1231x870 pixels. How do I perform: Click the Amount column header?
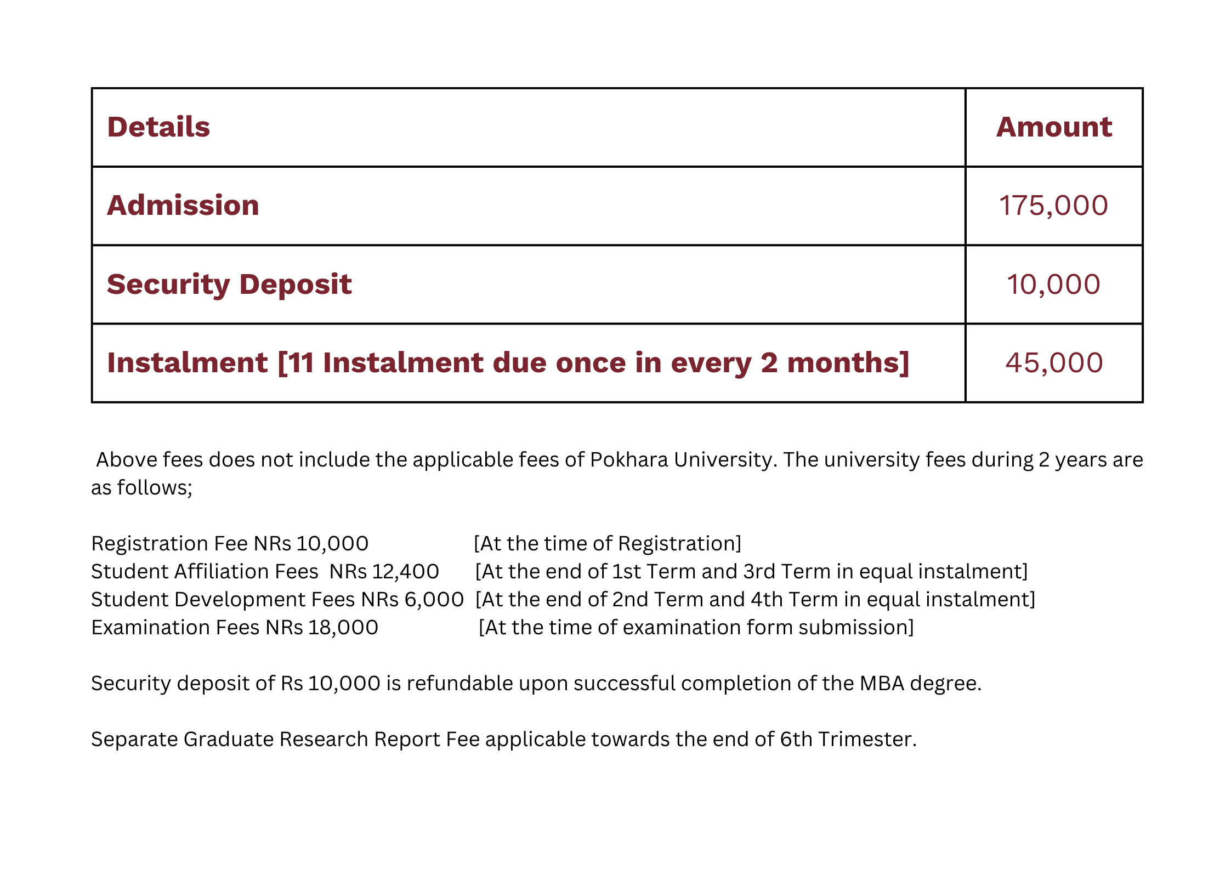pos(1054,127)
